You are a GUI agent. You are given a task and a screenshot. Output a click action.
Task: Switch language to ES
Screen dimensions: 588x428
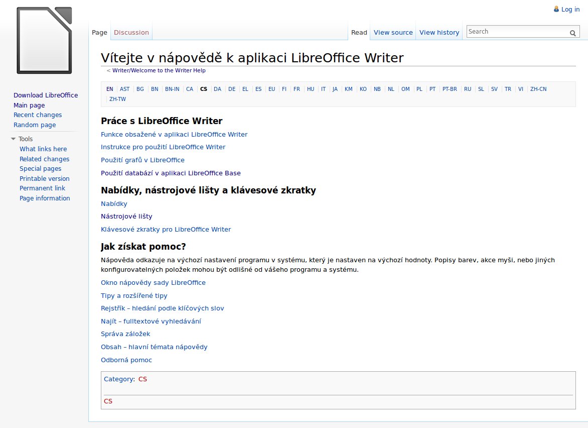(258, 89)
